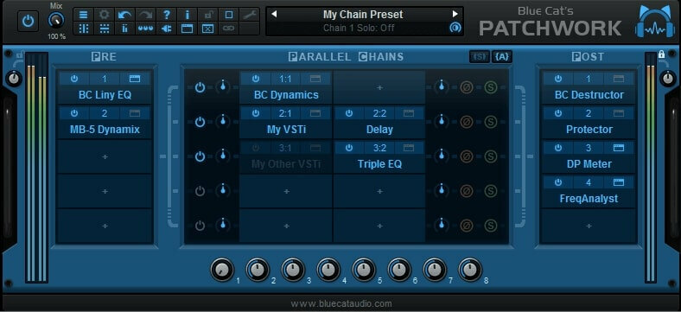
Task: Open plugin menu for My VSTi name
Action: point(286,130)
